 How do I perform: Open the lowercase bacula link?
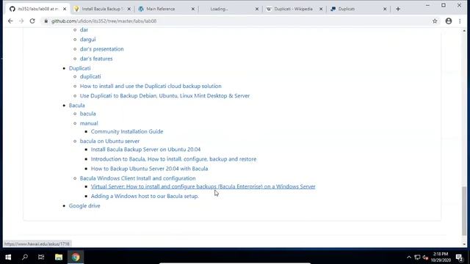[x=88, y=114]
